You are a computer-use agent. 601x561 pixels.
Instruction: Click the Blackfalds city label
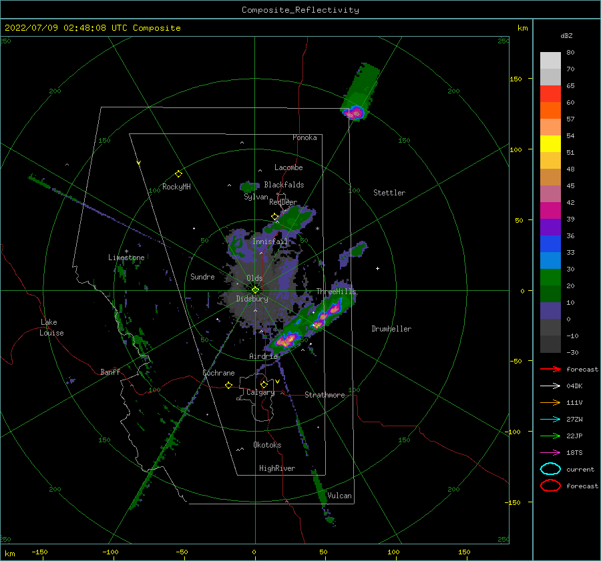point(284,185)
